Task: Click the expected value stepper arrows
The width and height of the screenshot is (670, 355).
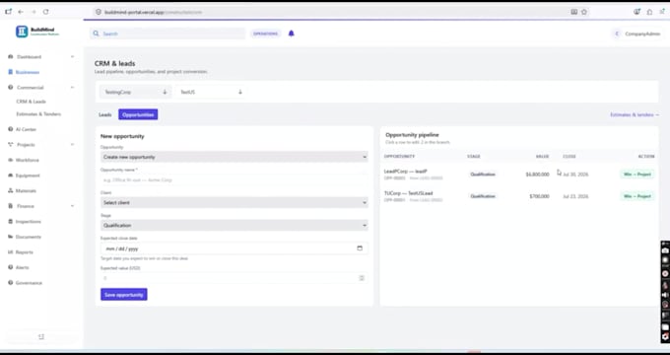Action: [x=362, y=278]
